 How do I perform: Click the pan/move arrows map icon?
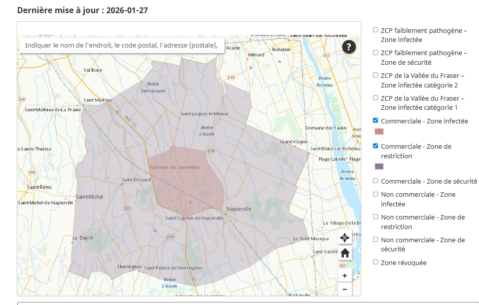[345, 237]
